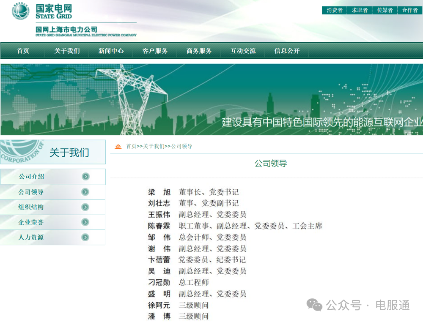Click the State Grid globe logo
Image resolution: width=423 pixels, height=322 pixels.
[x=20, y=11]
